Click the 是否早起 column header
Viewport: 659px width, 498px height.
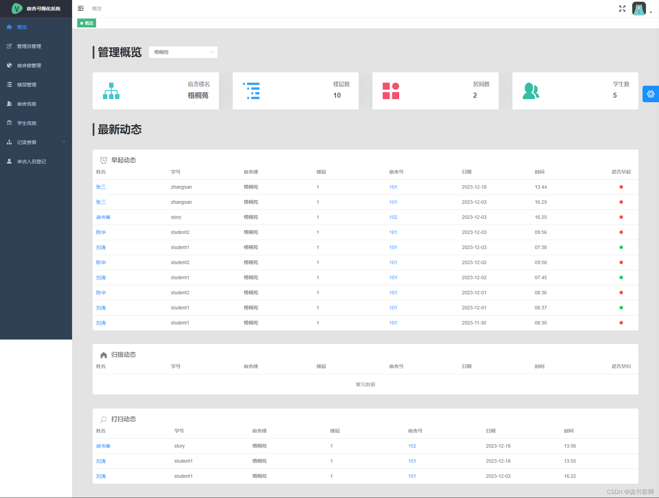[x=621, y=172]
